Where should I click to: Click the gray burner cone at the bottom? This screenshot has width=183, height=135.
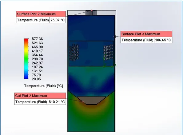(92, 100)
